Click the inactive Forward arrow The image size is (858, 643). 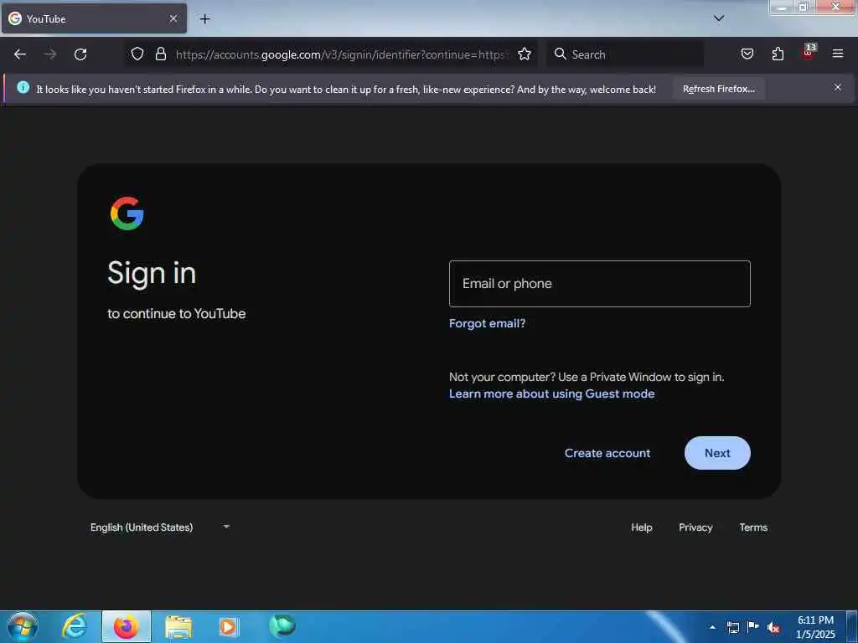coord(50,54)
